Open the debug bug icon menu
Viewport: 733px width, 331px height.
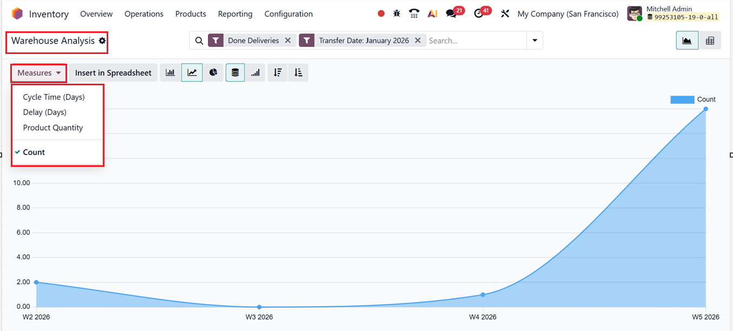click(x=397, y=14)
